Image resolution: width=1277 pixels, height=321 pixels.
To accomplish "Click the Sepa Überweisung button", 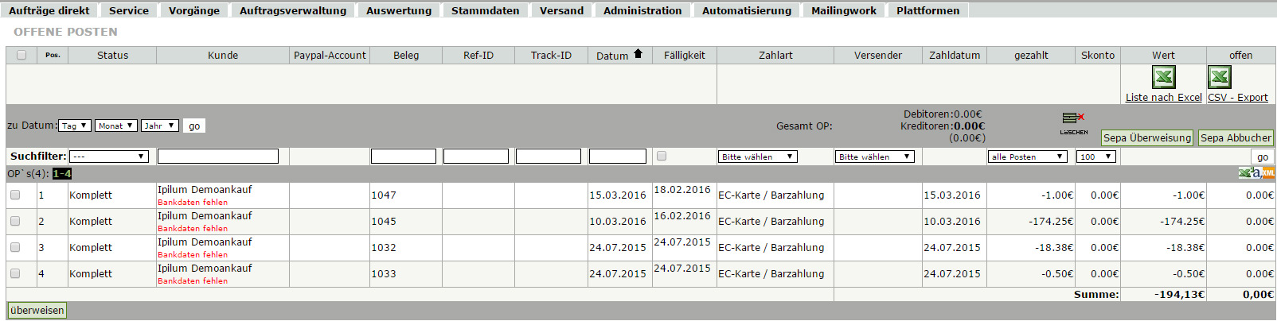I will click(1147, 137).
